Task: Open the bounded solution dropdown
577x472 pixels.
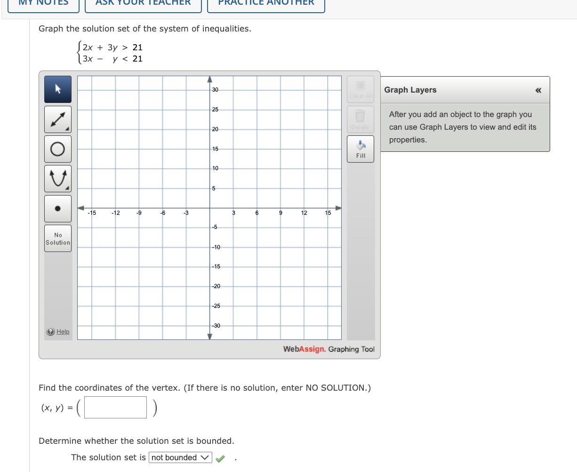Action: [180, 457]
